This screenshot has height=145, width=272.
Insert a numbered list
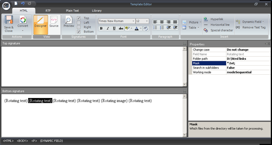tap(162, 27)
